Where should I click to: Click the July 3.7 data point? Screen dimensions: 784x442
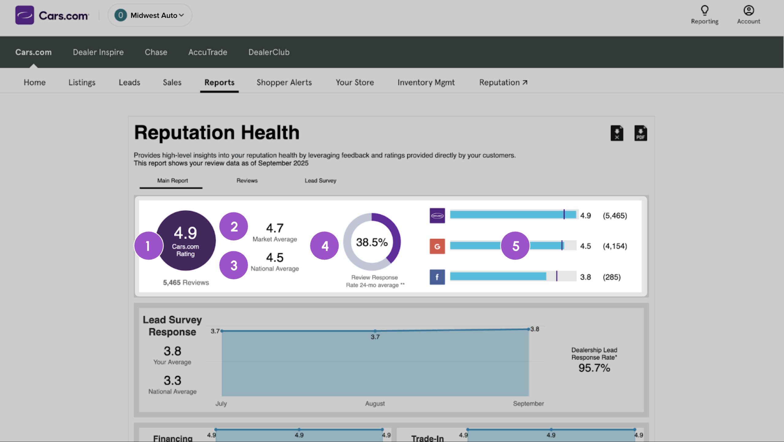[x=222, y=331]
